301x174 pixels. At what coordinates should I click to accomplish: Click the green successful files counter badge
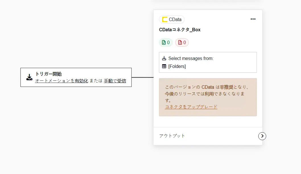[x=166, y=42]
